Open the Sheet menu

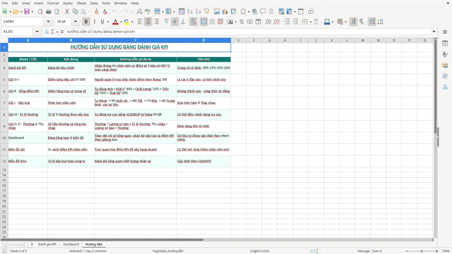coord(81,3)
